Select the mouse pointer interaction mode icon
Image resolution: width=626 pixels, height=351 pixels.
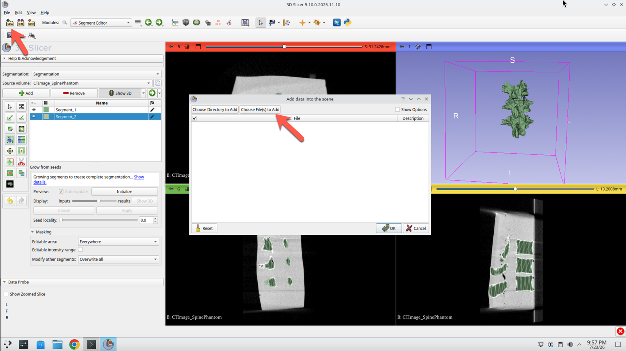click(261, 23)
